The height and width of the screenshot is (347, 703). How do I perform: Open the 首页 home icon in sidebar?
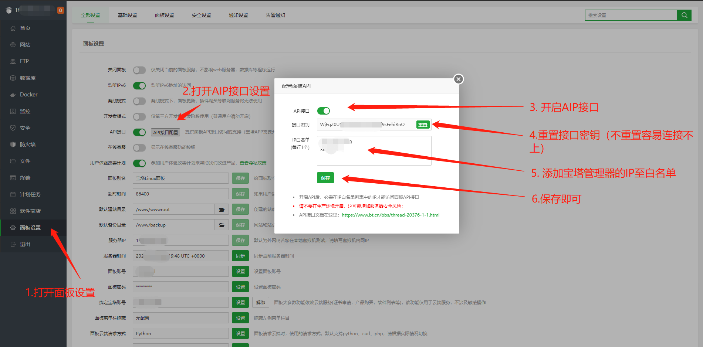click(x=13, y=28)
